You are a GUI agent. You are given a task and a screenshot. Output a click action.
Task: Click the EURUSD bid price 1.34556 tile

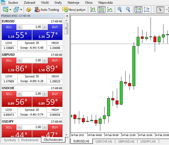point(17,35)
